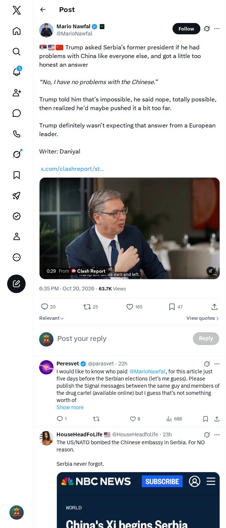Image resolution: width=226 pixels, height=528 pixels.
Task: Expand Peresvet's reply with Show more
Action: point(70,407)
